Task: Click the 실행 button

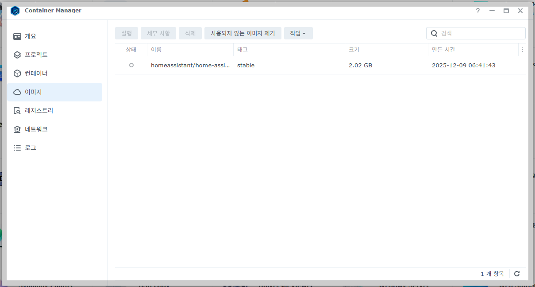Action: [x=127, y=33]
